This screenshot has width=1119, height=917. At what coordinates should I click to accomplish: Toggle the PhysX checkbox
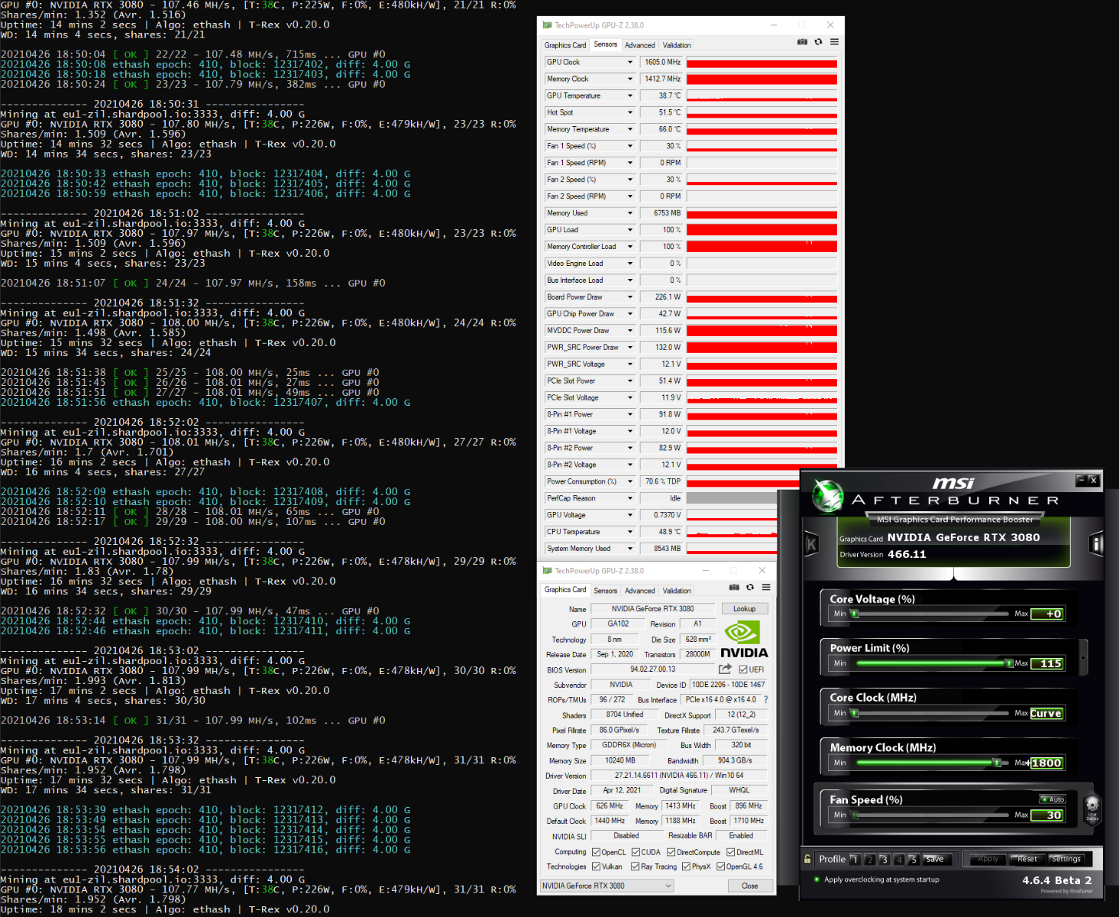[686, 867]
